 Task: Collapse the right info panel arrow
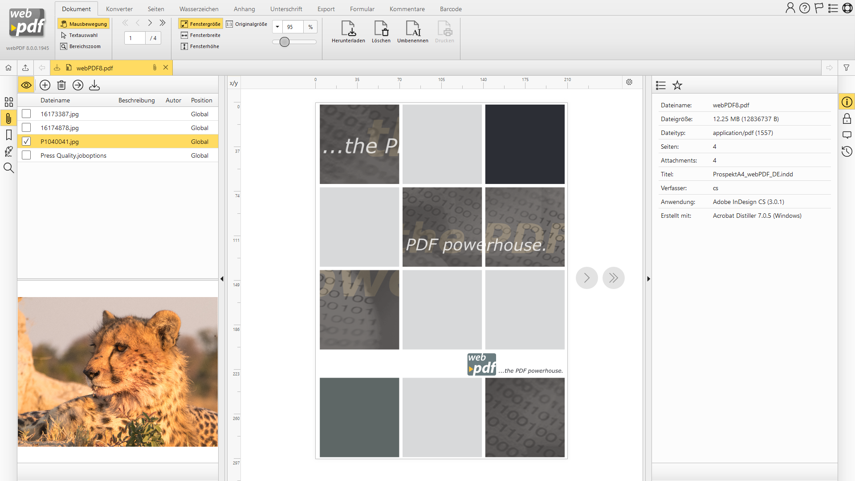(x=648, y=279)
